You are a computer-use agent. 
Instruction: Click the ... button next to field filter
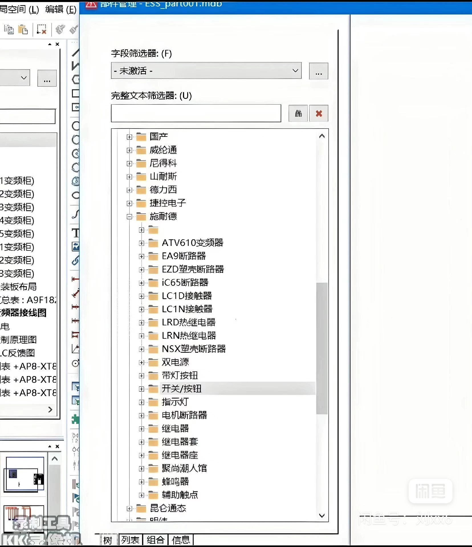point(319,71)
